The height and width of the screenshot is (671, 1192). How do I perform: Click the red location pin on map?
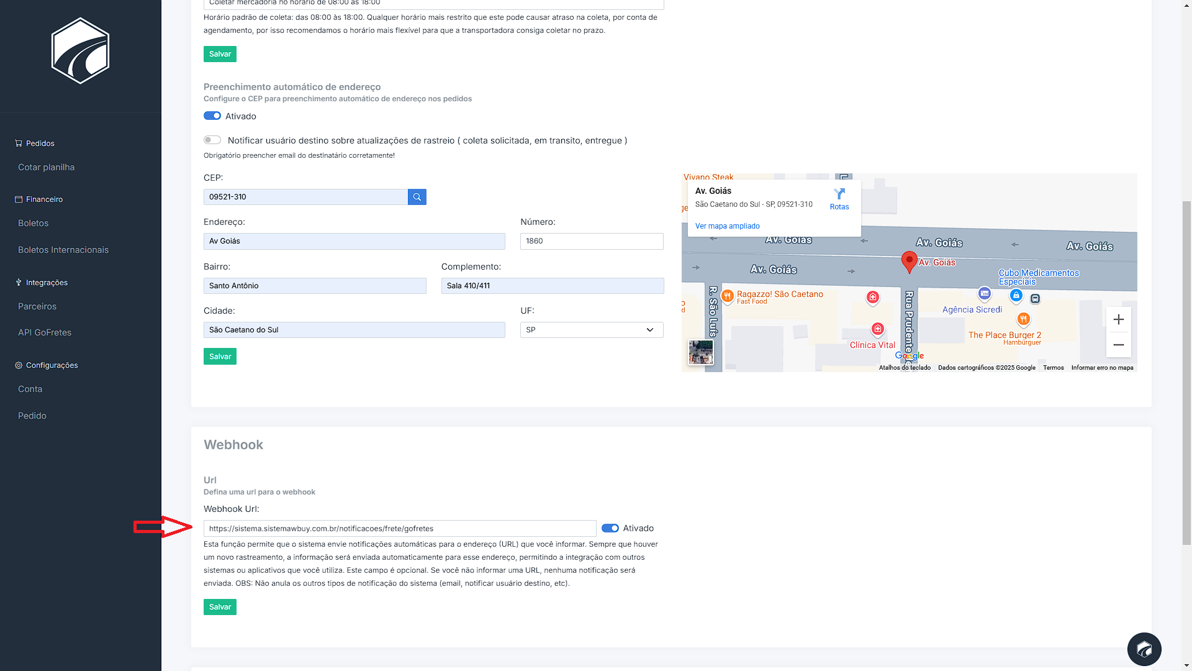[x=909, y=261]
